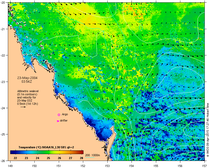Click the 'Argo' legend label
Viewport: 210px width, 168px height.
tap(65, 114)
